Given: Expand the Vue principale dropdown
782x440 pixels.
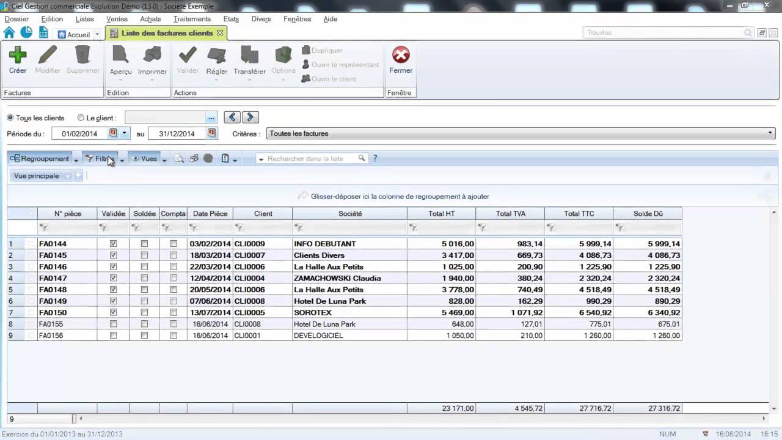Looking at the screenshot, I should (x=67, y=176).
